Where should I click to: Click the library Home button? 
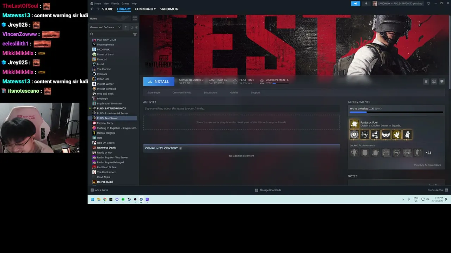(93, 18)
